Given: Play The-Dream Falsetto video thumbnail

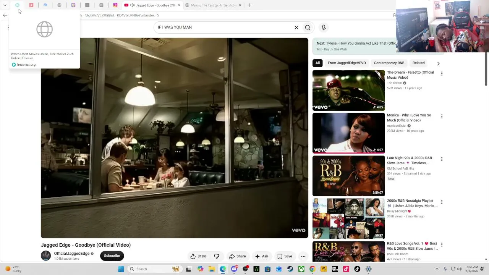Looking at the screenshot, I should coord(349,91).
